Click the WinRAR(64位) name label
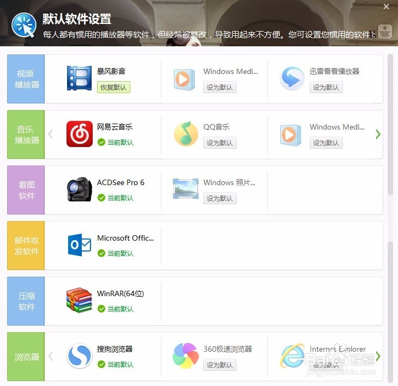This screenshot has width=398, height=386. tap(120, 293)
